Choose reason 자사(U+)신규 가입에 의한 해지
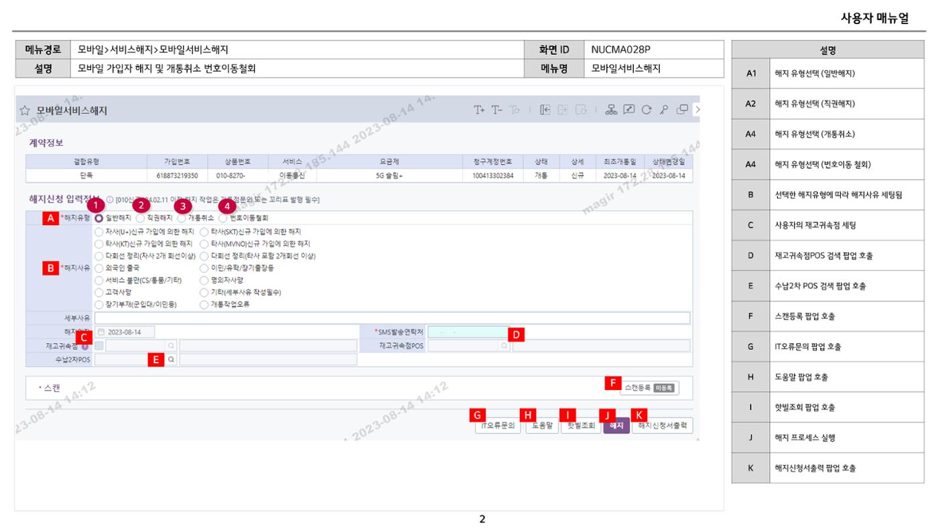The image size is (938, 528). tap(99, 232)
